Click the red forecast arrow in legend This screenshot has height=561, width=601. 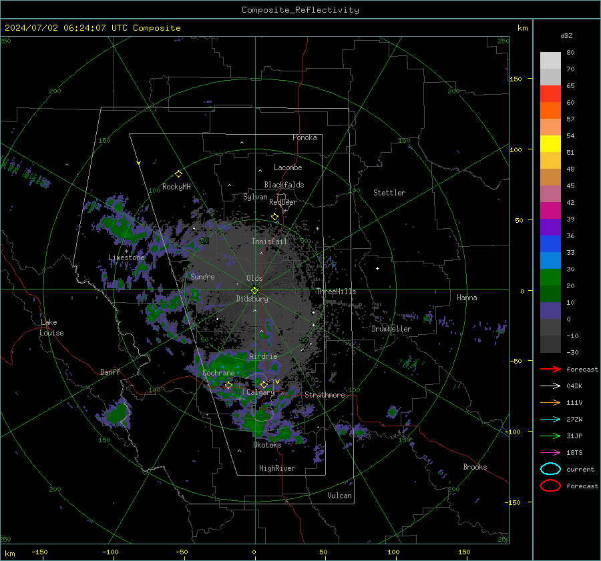[550, 369]
